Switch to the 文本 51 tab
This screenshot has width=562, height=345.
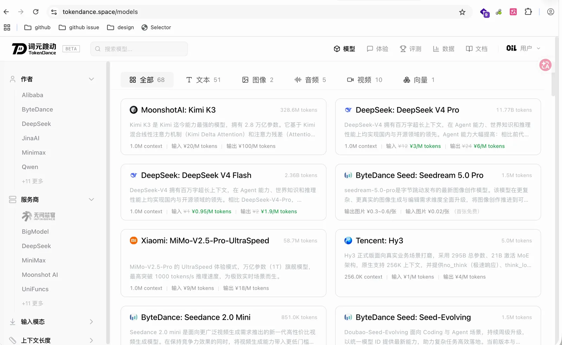click(203, 80)
